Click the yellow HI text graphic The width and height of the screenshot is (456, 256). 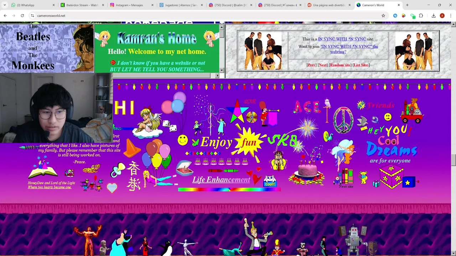click(124, 108)
